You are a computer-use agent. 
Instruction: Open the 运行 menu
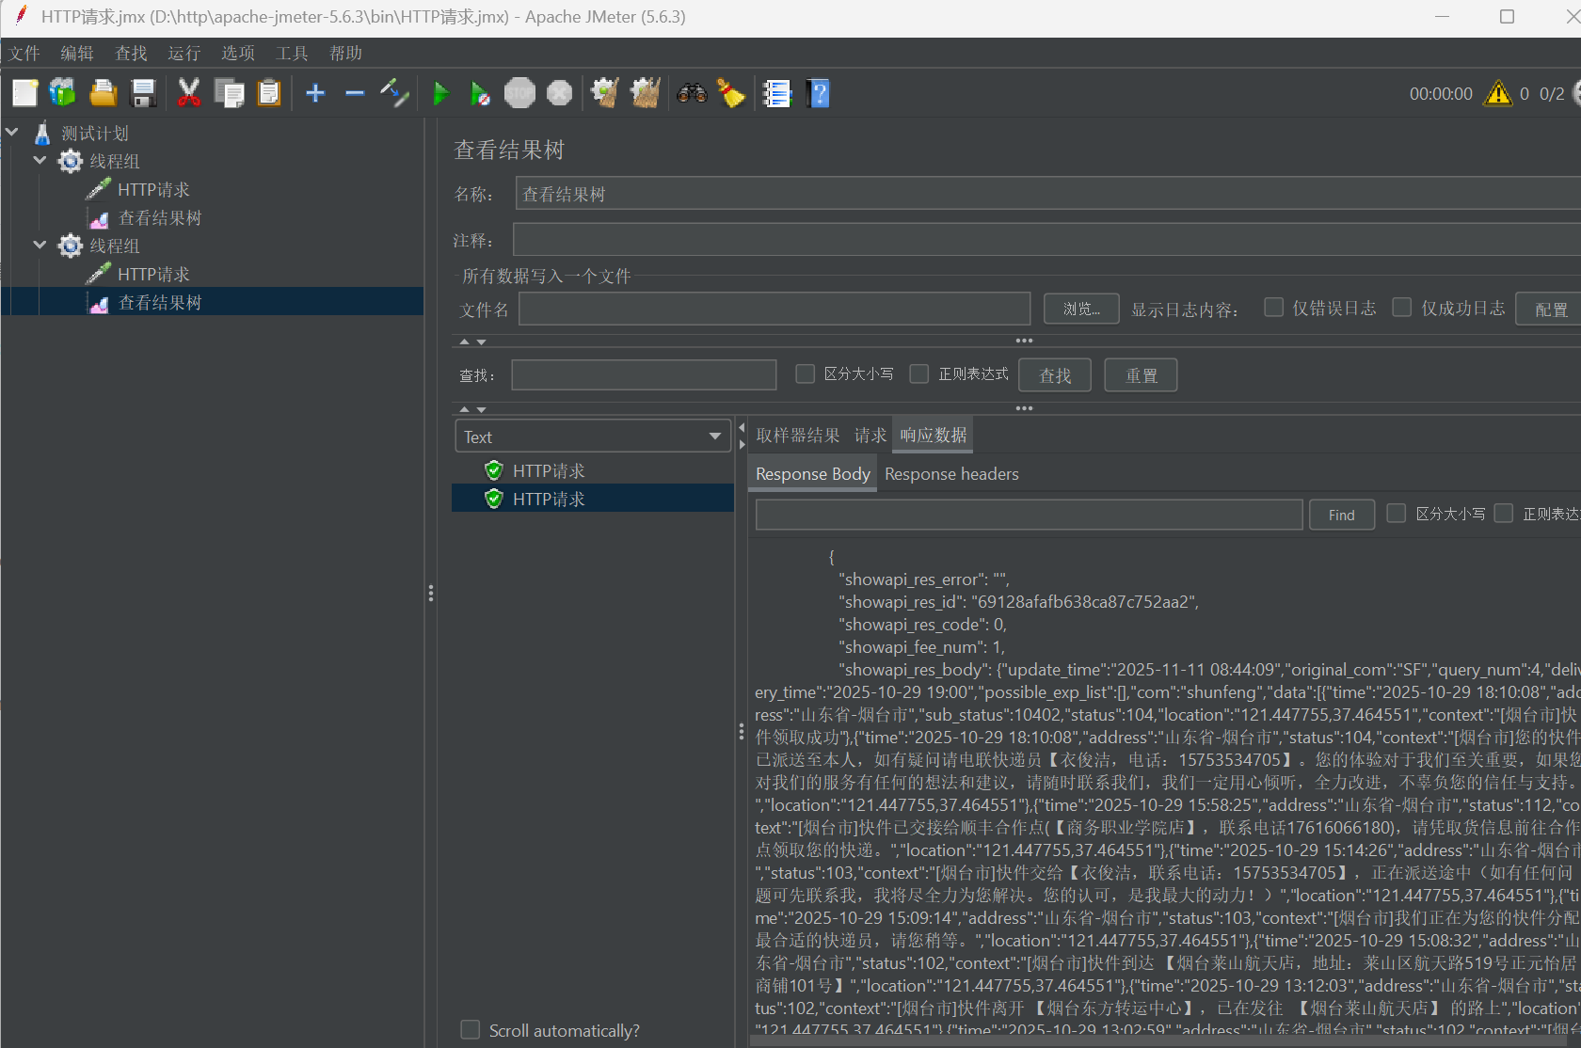(x=184, y=54)
